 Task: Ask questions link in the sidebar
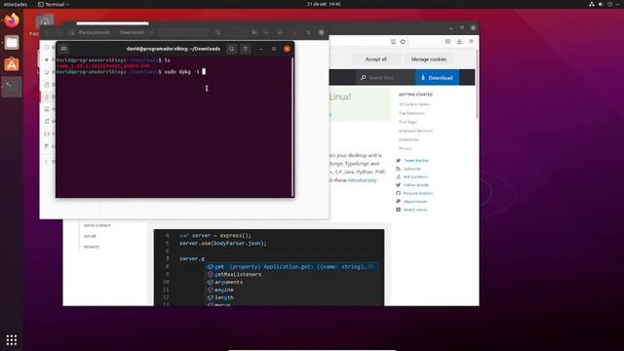coord(415,176)
